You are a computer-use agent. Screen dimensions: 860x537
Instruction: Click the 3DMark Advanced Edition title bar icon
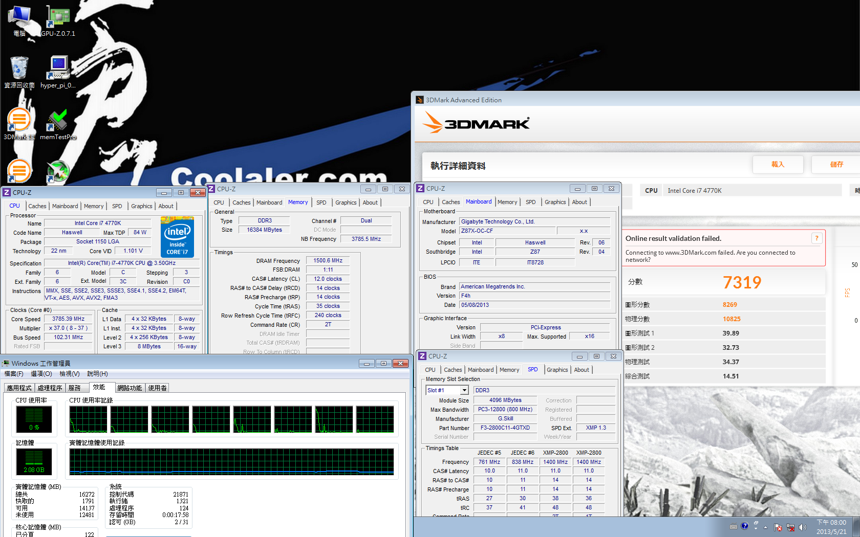420,100
